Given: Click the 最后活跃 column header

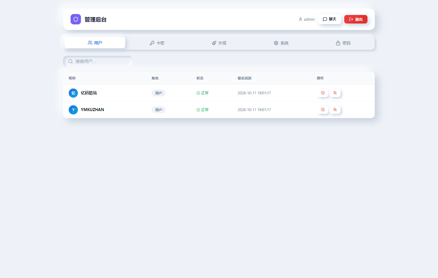Looking at the screenshot, I should 245,78.
